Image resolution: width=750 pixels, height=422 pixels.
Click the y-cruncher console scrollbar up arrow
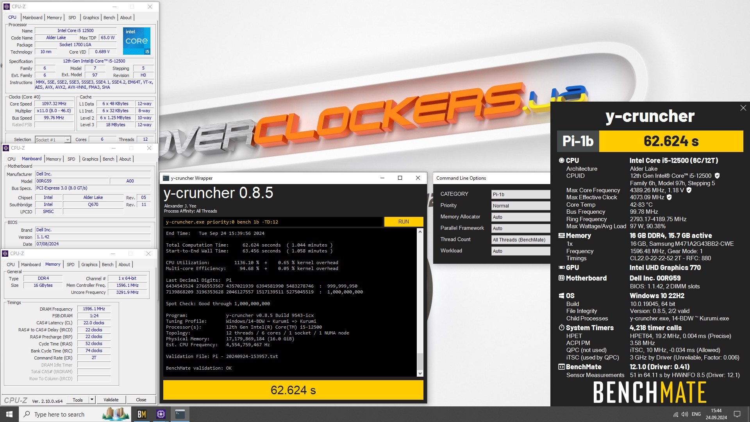tap(420, 232)
